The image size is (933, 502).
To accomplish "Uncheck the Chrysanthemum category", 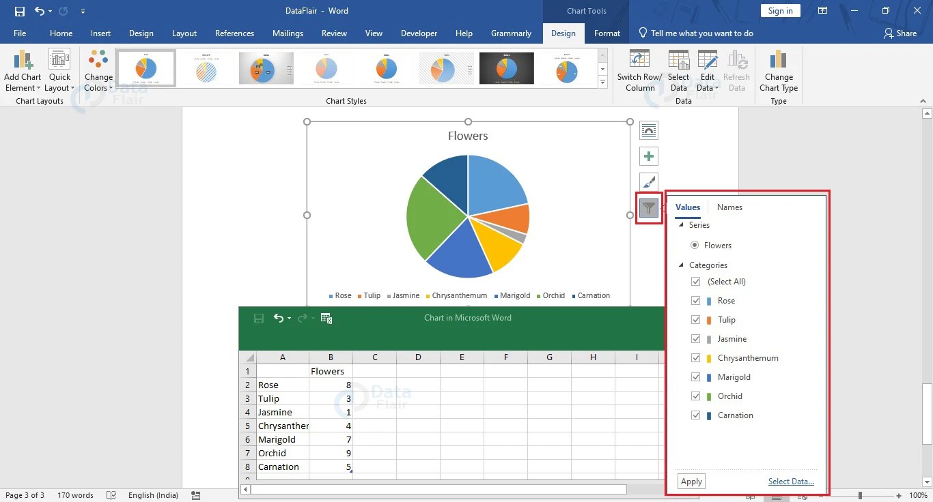I will click(x=696, y=358).
